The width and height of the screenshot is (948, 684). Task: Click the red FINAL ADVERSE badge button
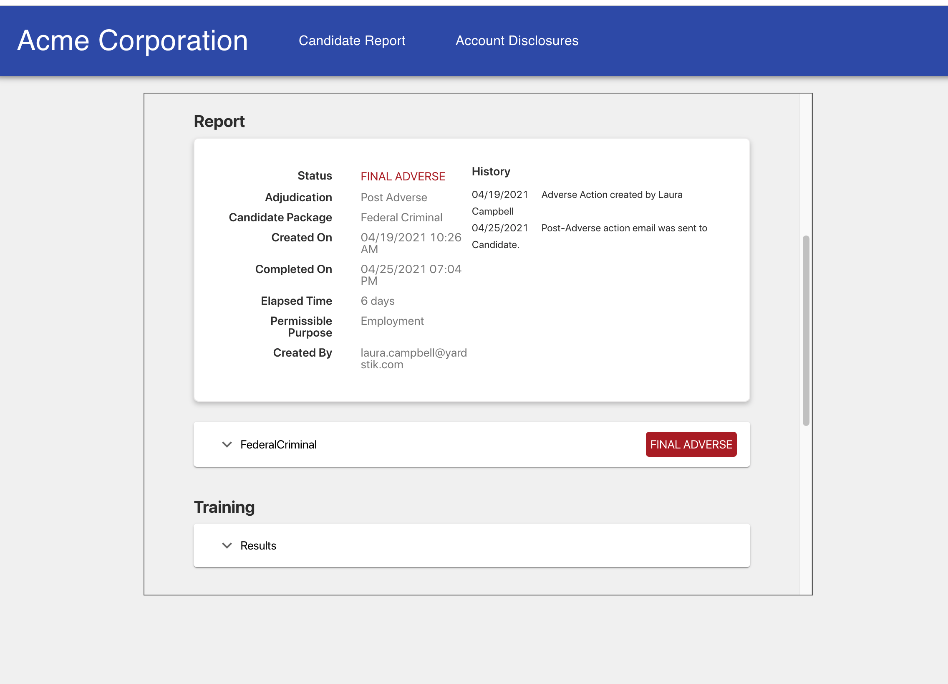691,444
